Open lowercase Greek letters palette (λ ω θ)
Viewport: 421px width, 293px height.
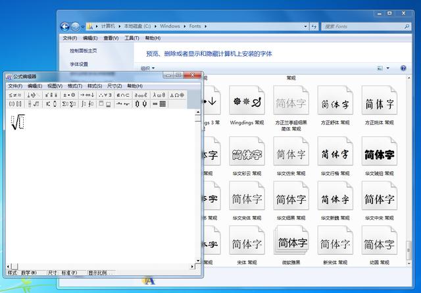pos(159,95)
